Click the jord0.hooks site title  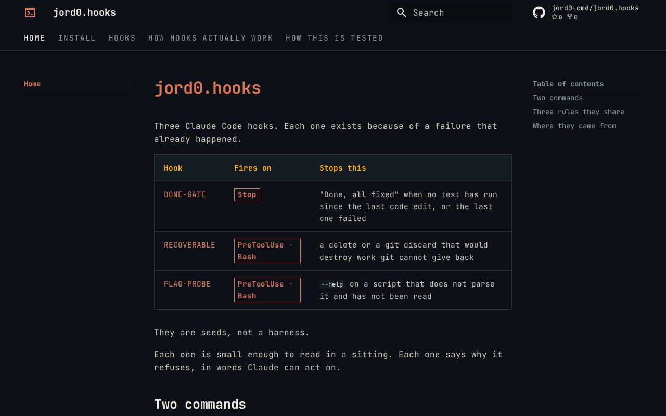(x=85, y=12)
